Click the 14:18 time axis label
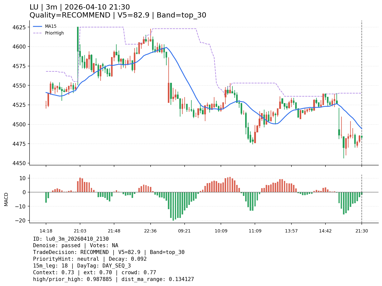Image resolution: width=382 pixels, height=286 pixels. pyautogui.click(x=46, y=231)
